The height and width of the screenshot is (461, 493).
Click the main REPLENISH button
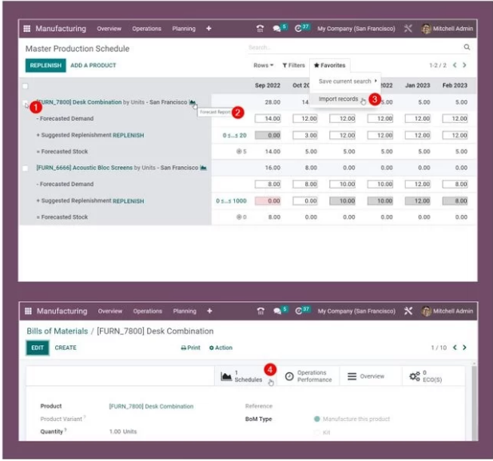coord(46,66)
